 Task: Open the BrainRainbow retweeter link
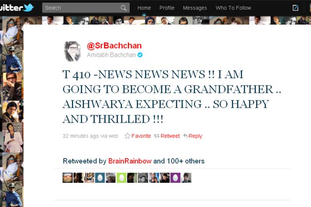pyautogui.click(x=130, y=161)
